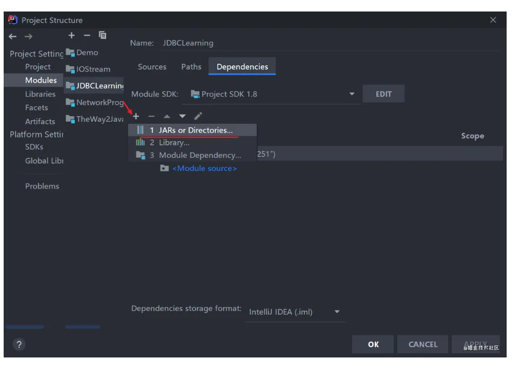Remove the dependency with the minus icon
This screenshot has width=515, height=370.
pos(152,116)
